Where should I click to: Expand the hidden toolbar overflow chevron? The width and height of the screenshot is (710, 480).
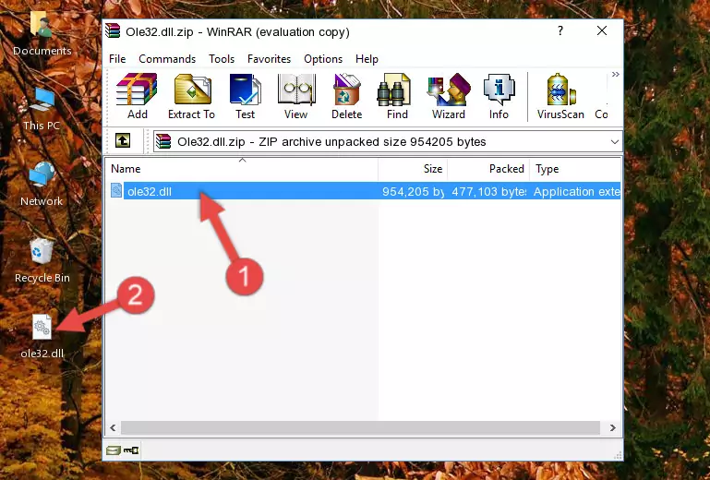coord(615,75)
